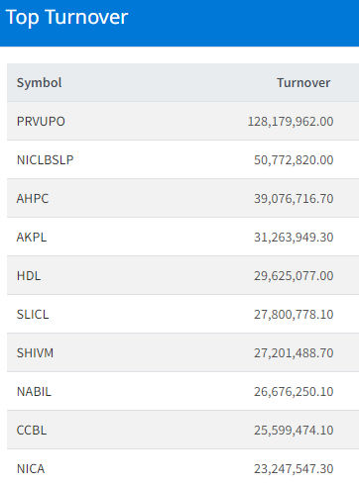Viewport: 359px width, 485px height.
Task: Select the SLICL symbol
Action: 33,315
